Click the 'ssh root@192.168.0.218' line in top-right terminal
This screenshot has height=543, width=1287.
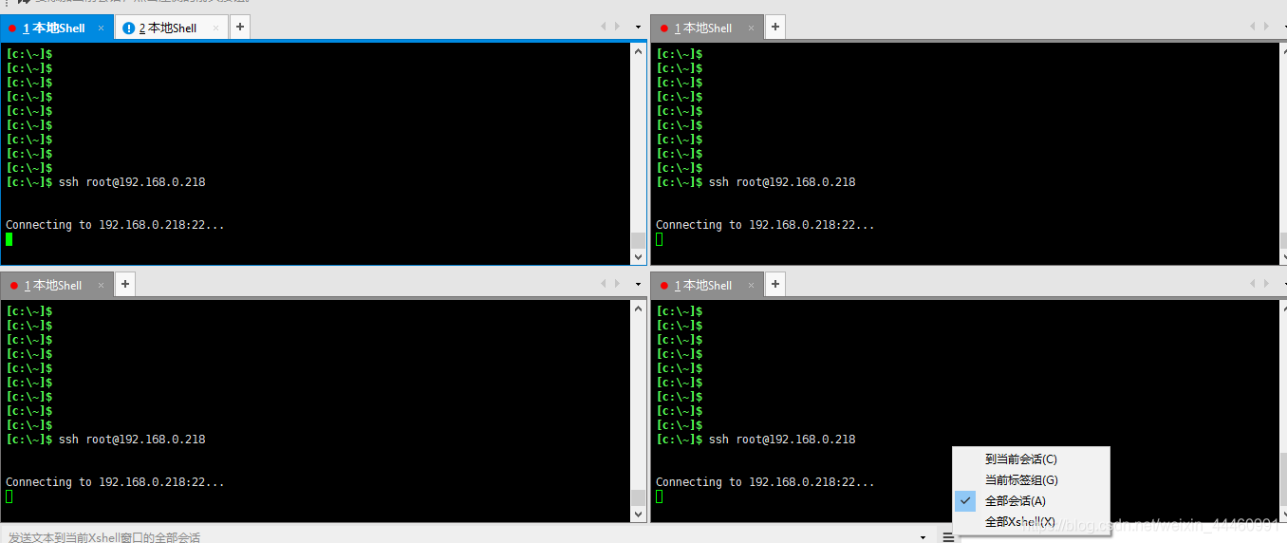point(782,182)
